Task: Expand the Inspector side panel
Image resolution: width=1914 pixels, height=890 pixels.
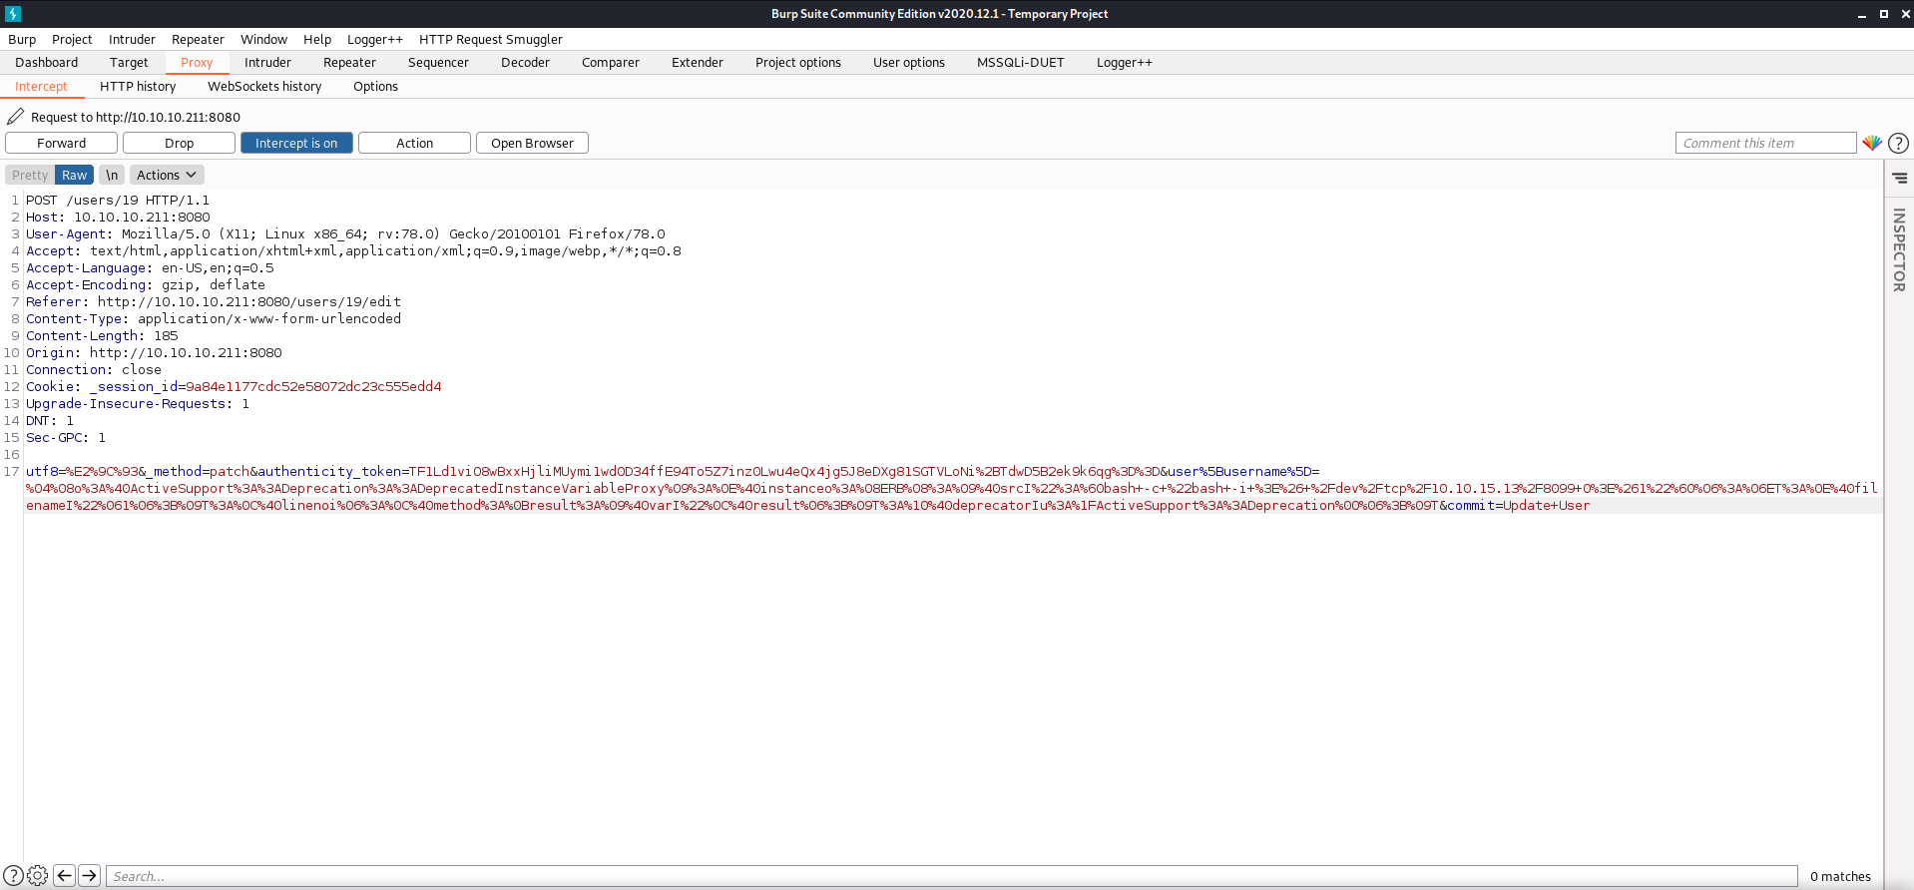Action: [x=1899, y=250]
